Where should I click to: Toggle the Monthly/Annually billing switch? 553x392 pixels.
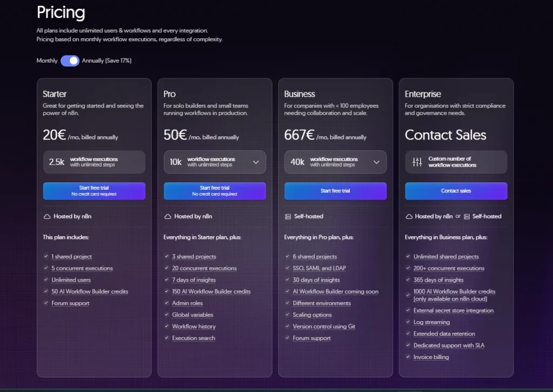coord(70,61)
